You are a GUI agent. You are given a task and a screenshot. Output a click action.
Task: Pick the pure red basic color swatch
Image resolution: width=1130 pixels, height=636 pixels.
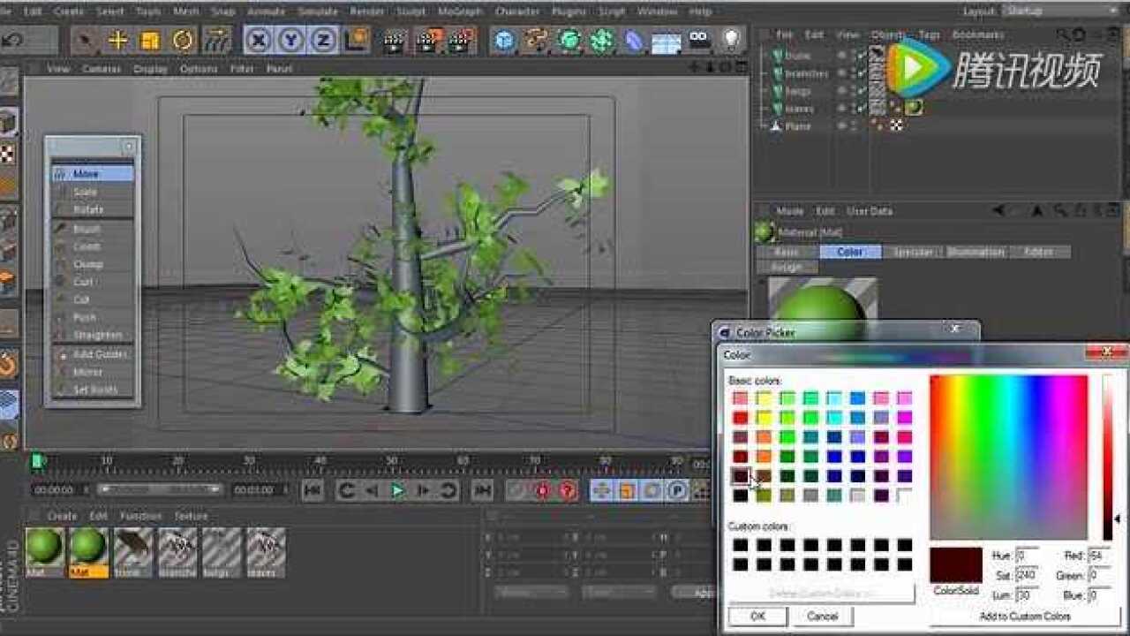[x=740, y=418]
